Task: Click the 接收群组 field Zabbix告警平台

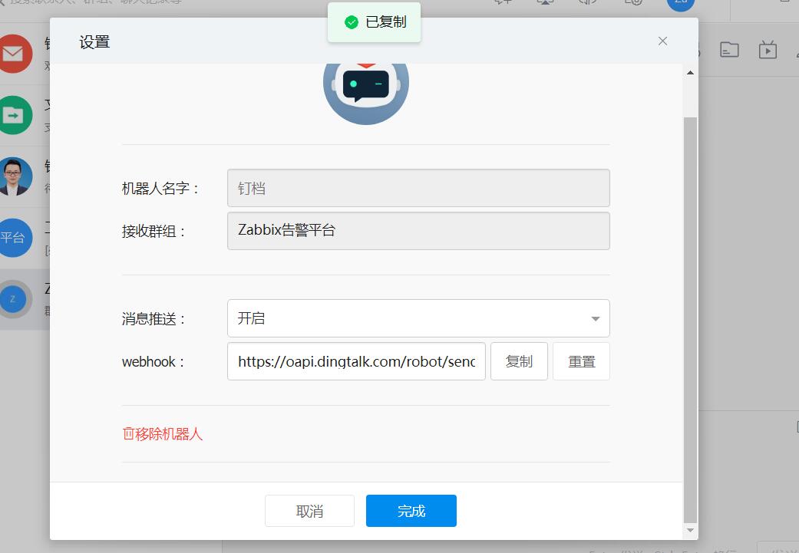Action: [x=418, y=231]
